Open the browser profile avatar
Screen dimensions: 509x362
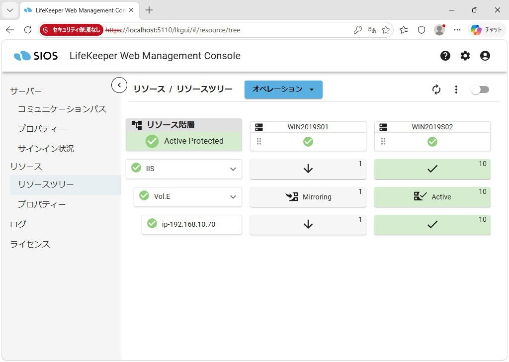439,30
